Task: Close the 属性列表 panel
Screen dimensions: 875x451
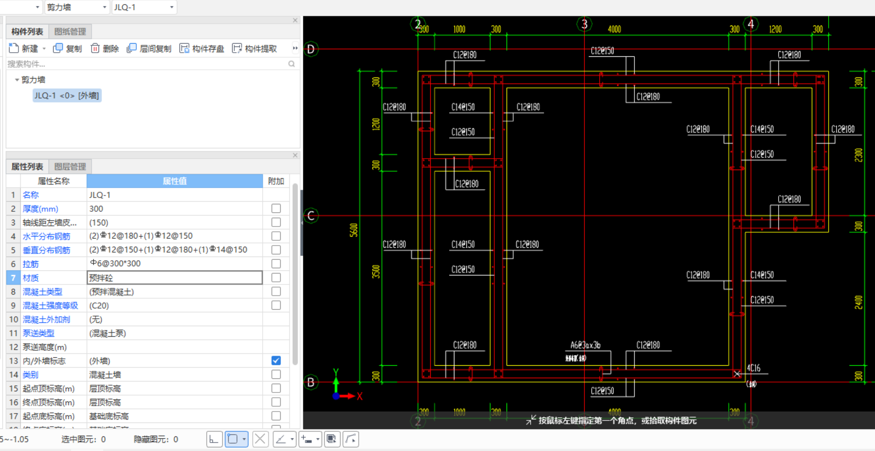Action: [295, 155]
